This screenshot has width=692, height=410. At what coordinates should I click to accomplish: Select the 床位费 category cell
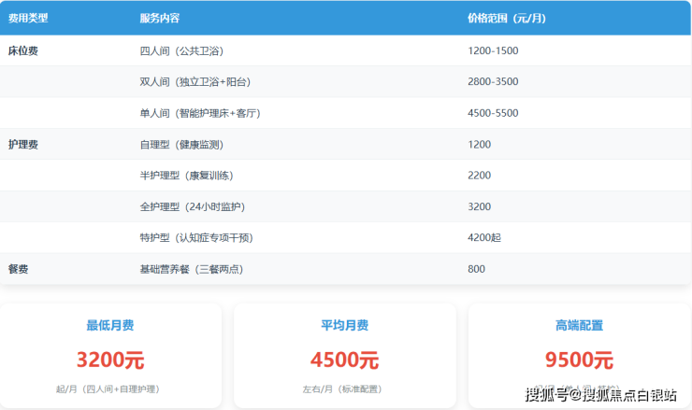[22, 50]
